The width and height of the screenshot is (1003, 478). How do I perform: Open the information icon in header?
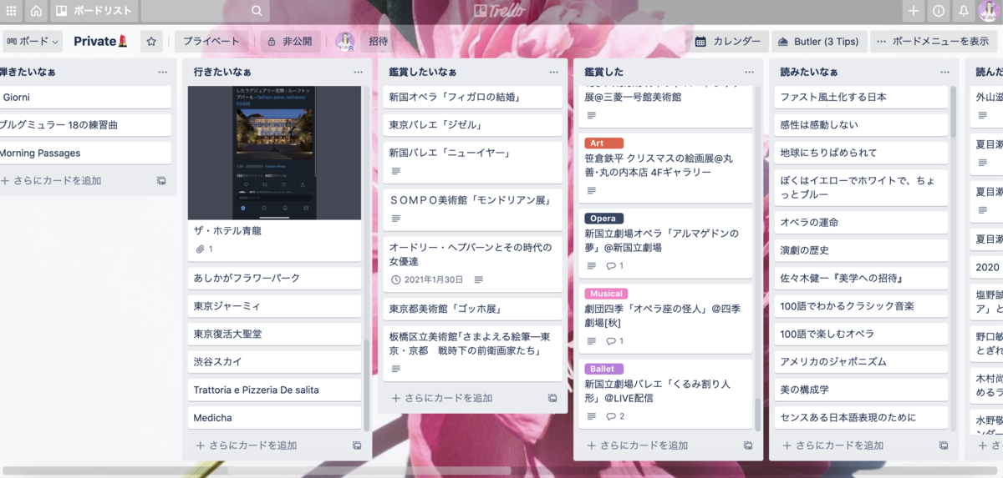click(939, 11)
